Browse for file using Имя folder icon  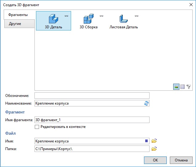click(154, 141)
